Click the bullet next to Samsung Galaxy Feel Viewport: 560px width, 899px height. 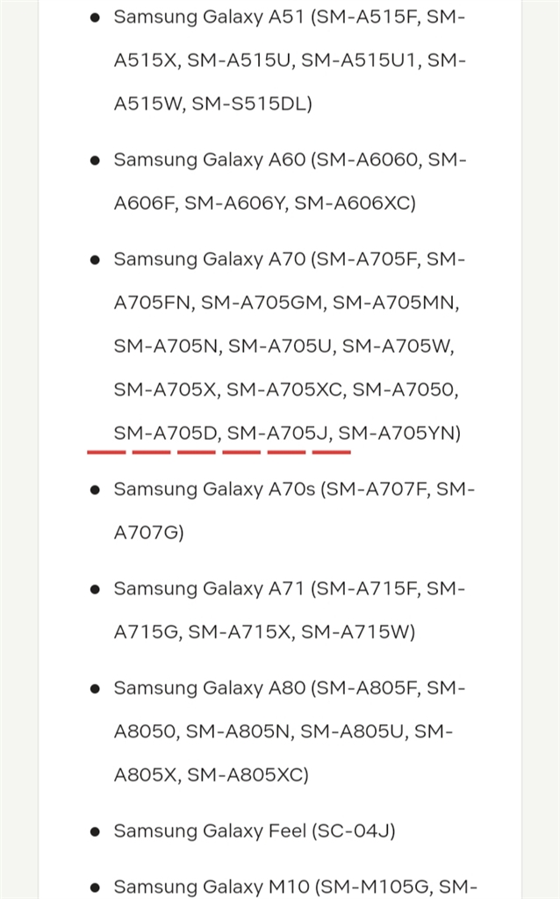[95, 831]
